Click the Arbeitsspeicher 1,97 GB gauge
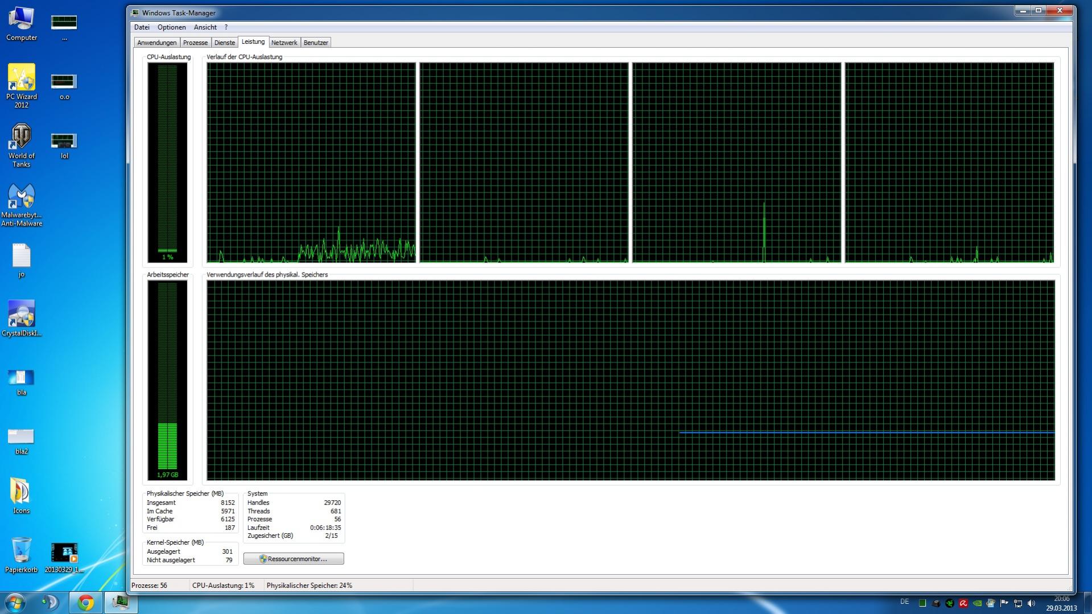The width and height of the screenshot is (1092, 614). 167,380
